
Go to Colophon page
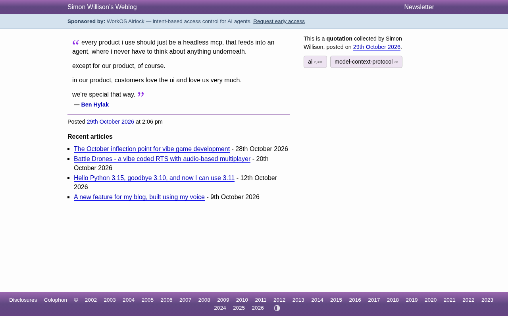[56, 300]
